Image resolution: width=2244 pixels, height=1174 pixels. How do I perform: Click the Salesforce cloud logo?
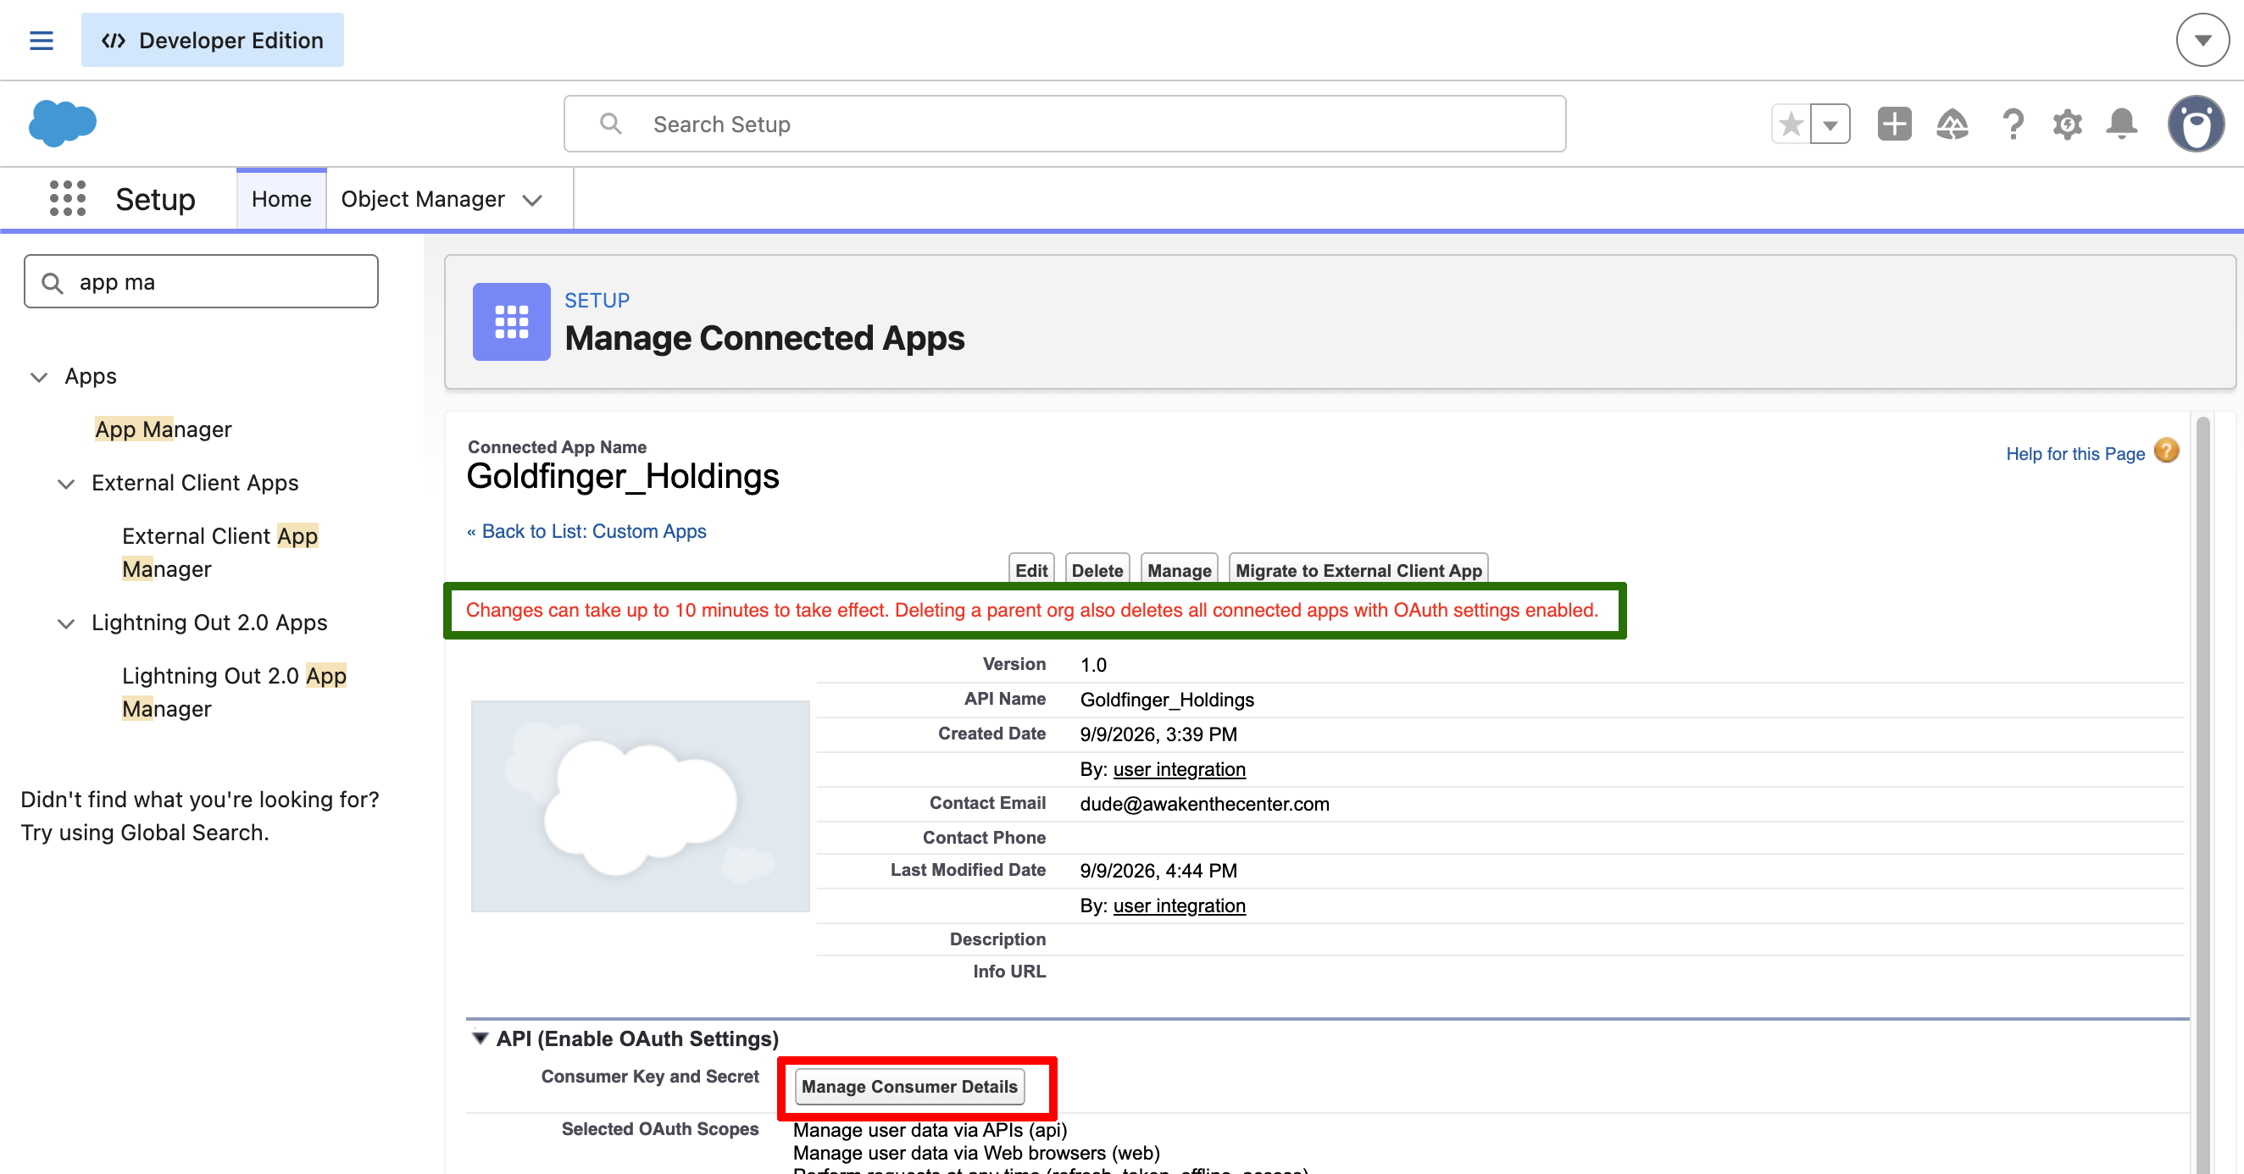[x=63, y=123]
